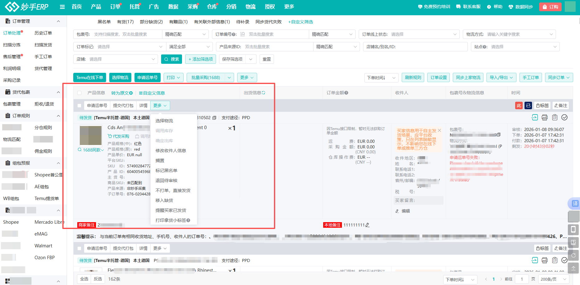Click the checkmark circle icon on first order
This screenshot has height=285, width=580.
click(564, 117)
